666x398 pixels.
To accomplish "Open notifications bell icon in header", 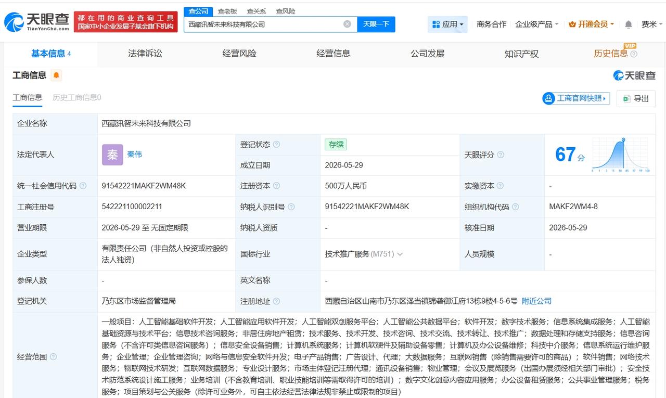I will 629,24.
